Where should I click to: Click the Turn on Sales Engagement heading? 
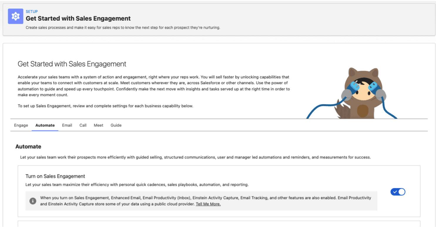click(55, 176)
